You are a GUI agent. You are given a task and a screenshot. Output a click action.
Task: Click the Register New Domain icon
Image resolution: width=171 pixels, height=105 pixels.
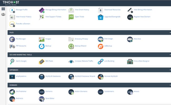130,17
